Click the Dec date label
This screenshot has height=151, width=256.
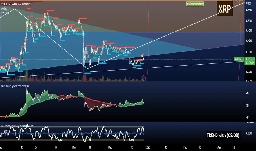tap(110, 147)
